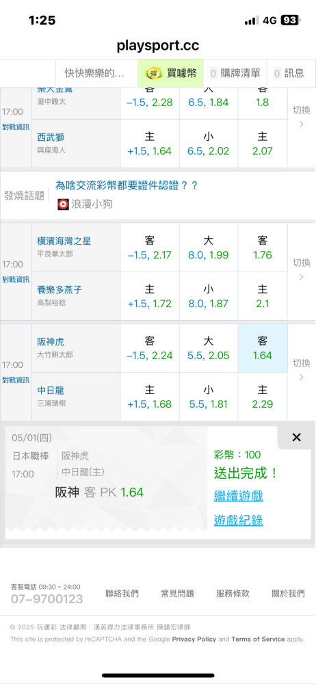The image size is (316, 684).
Task: Click the 阪神 客 PK 1.64 bet summary
Action: pos(99,492)
